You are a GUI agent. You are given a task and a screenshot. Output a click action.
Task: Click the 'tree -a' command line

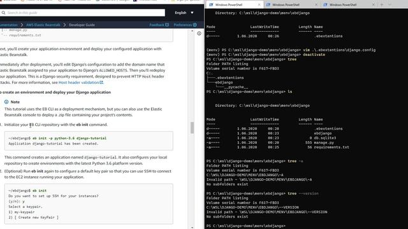pyautogui.click(x=255, y=161)
